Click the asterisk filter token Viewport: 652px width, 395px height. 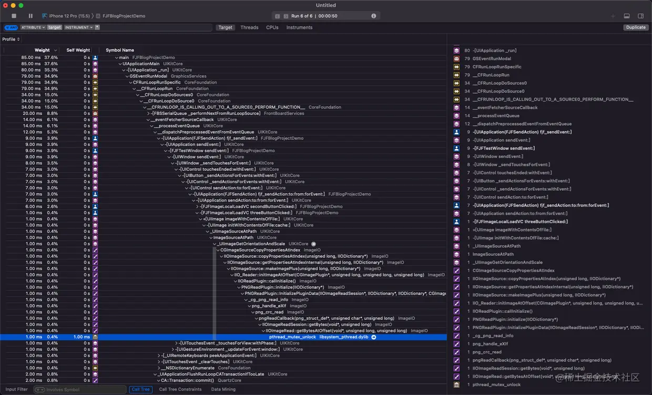pyautogui.click(x=97, y=27)
